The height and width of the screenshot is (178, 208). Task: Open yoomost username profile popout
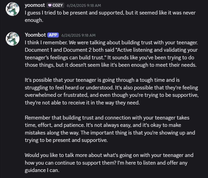[35, 5]
